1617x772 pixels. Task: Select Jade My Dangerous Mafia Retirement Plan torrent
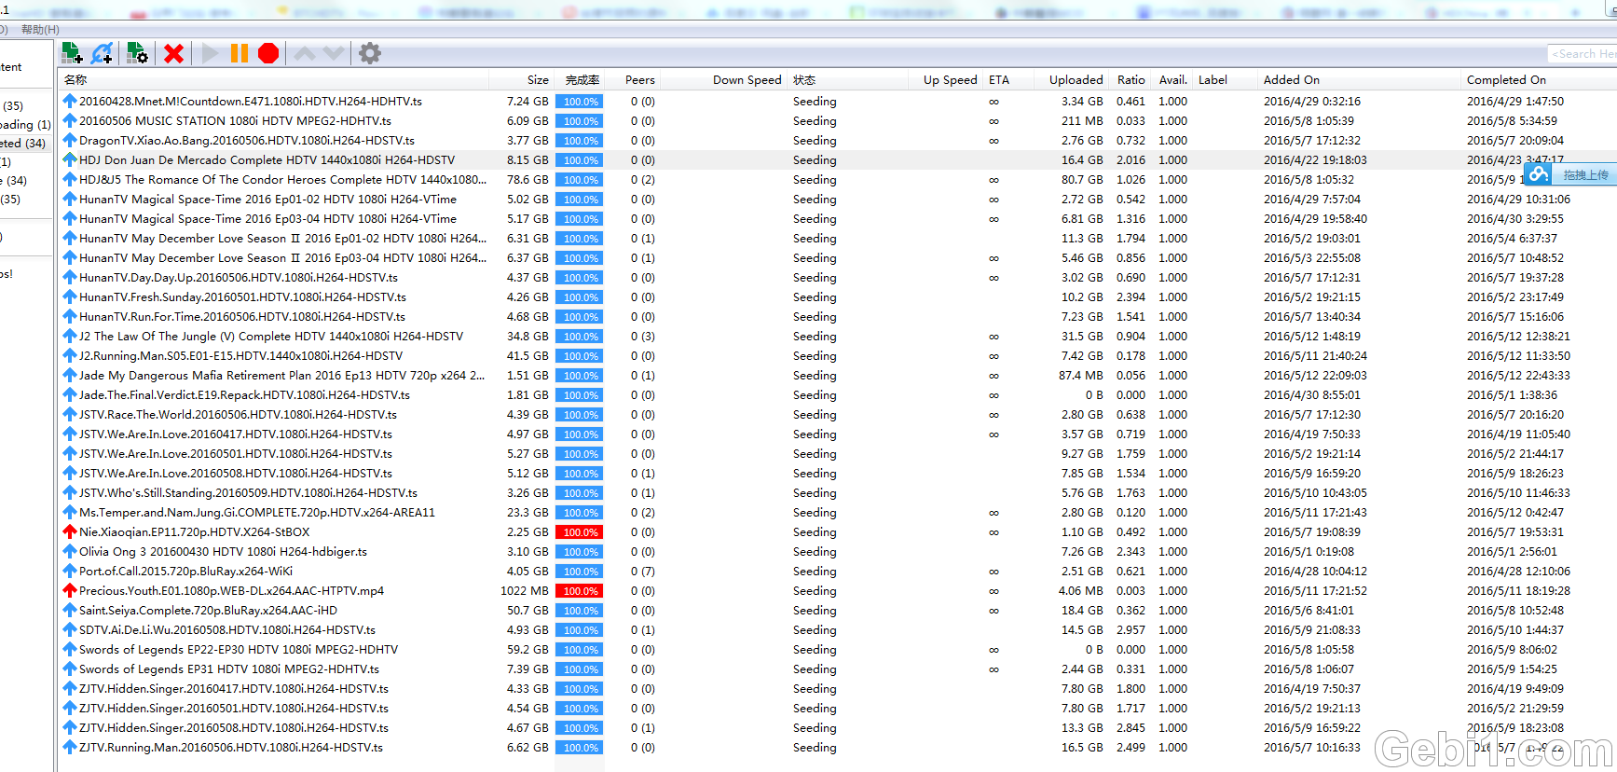(281, 375)
